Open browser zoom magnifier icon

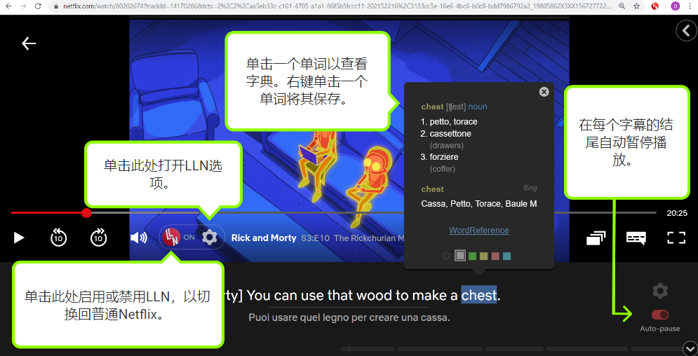tap(622, 6)
